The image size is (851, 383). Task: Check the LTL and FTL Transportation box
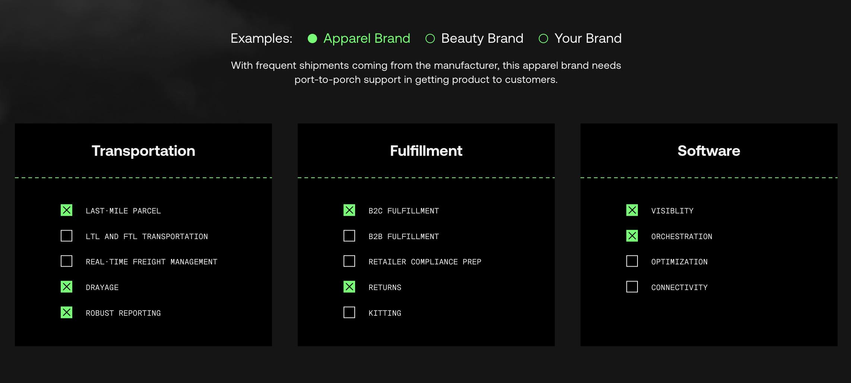pyautogui.click(x=67, y=236)
